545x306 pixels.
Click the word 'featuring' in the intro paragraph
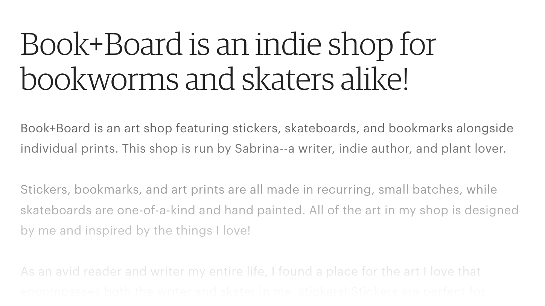pyautogui.click(x=202, y=128)
